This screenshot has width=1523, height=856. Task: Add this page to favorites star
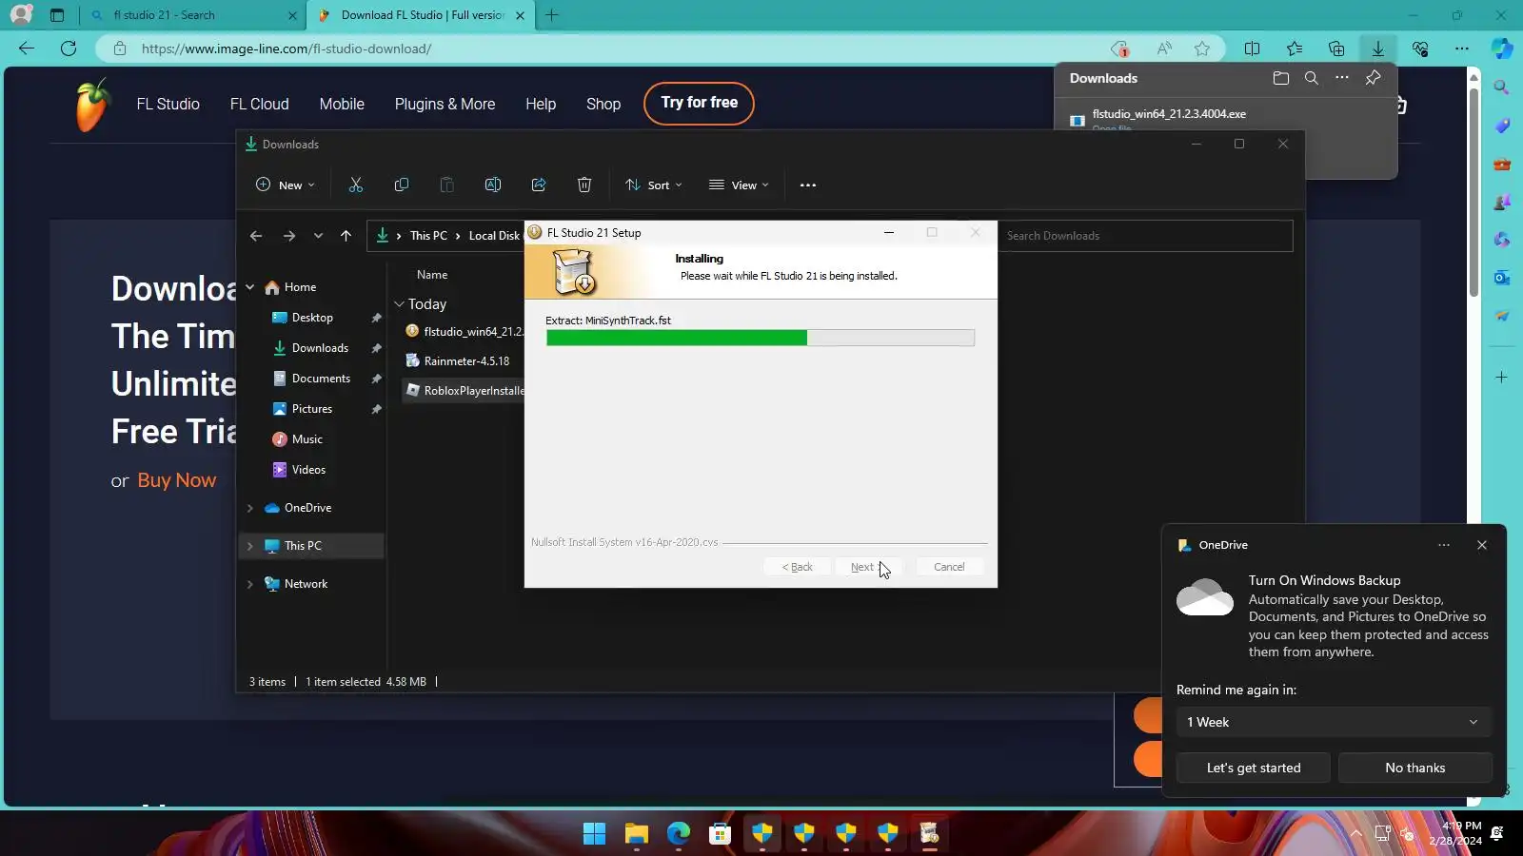[1202, 49]
